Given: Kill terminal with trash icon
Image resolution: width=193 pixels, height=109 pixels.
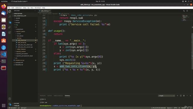Looking at the screenshot, I should 184,96.
